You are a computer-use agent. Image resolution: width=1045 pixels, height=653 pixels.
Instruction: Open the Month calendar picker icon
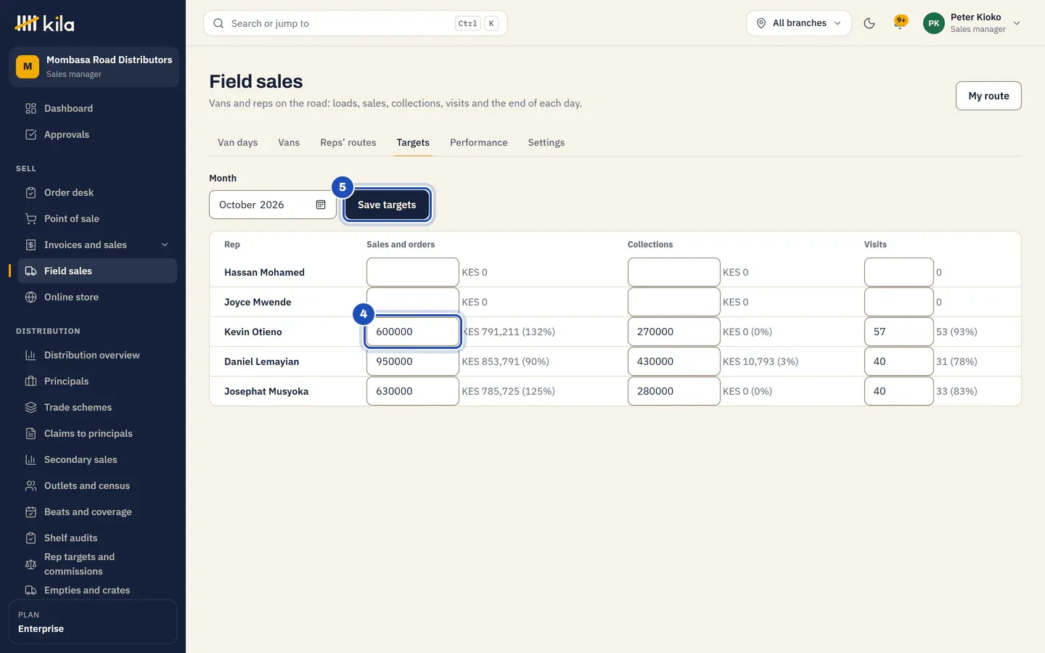(321, 205)
